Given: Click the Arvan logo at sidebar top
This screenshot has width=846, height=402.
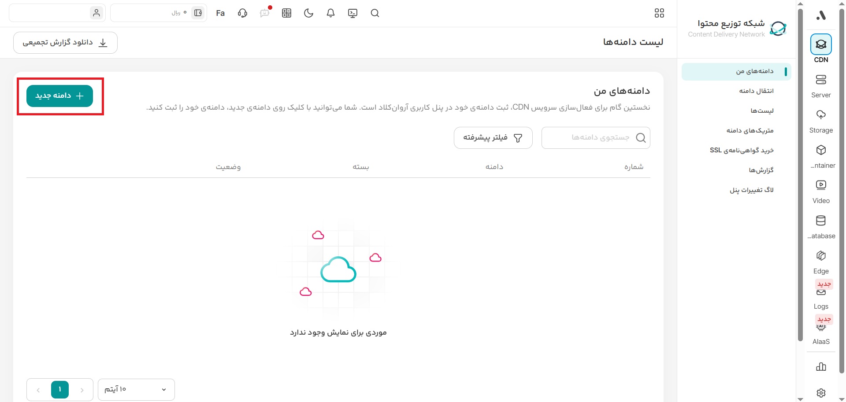Looking at the screenshot, I should tap(821, 15).
